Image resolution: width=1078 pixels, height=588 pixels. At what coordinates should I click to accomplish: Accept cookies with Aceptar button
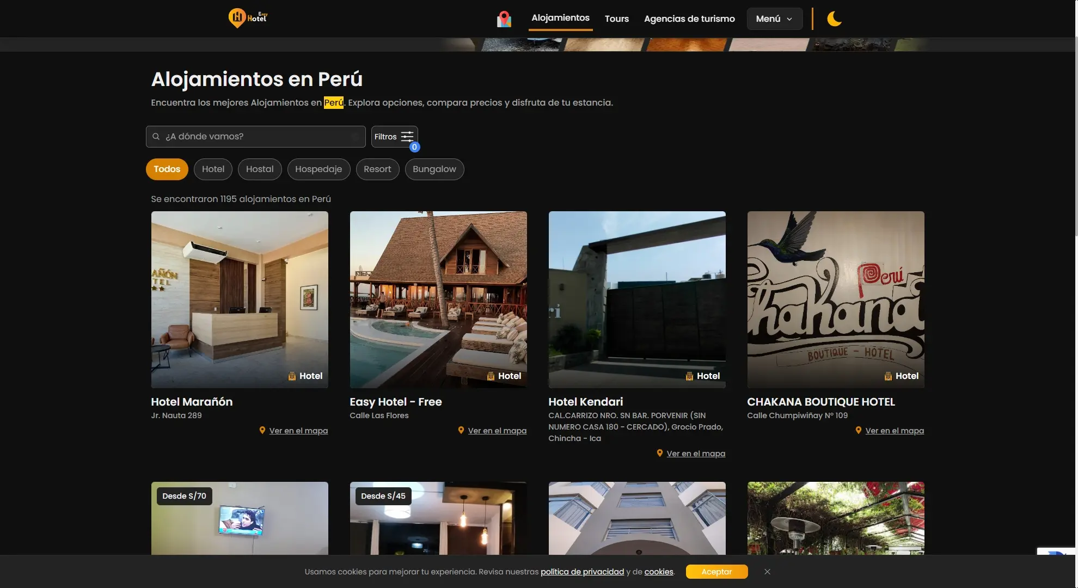[716, 572]
